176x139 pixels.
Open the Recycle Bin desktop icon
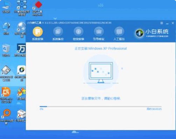tap(6, 50)
